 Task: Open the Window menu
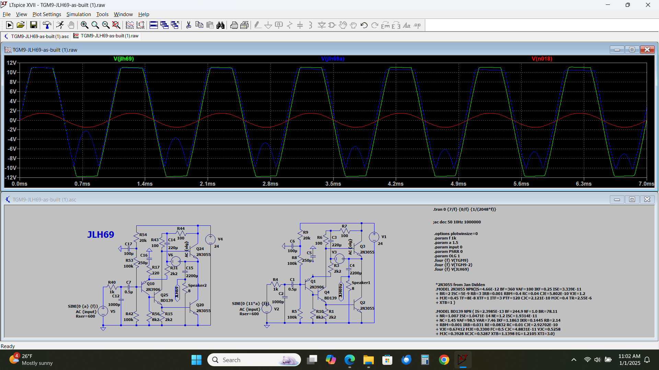123,14
